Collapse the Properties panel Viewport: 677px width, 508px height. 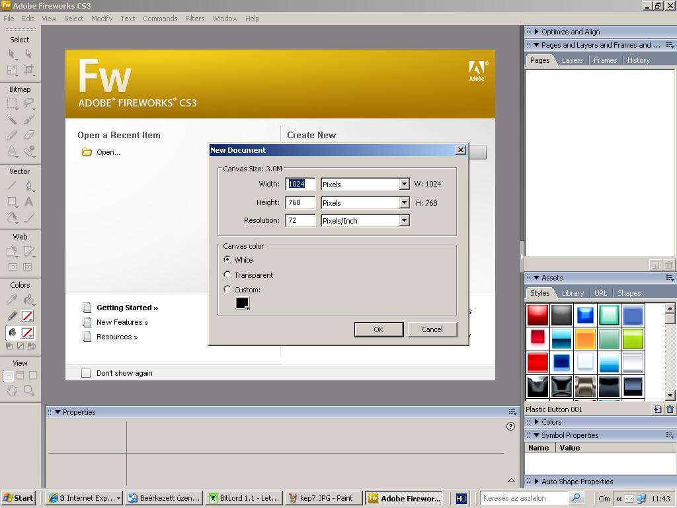[x=58, y=412]
